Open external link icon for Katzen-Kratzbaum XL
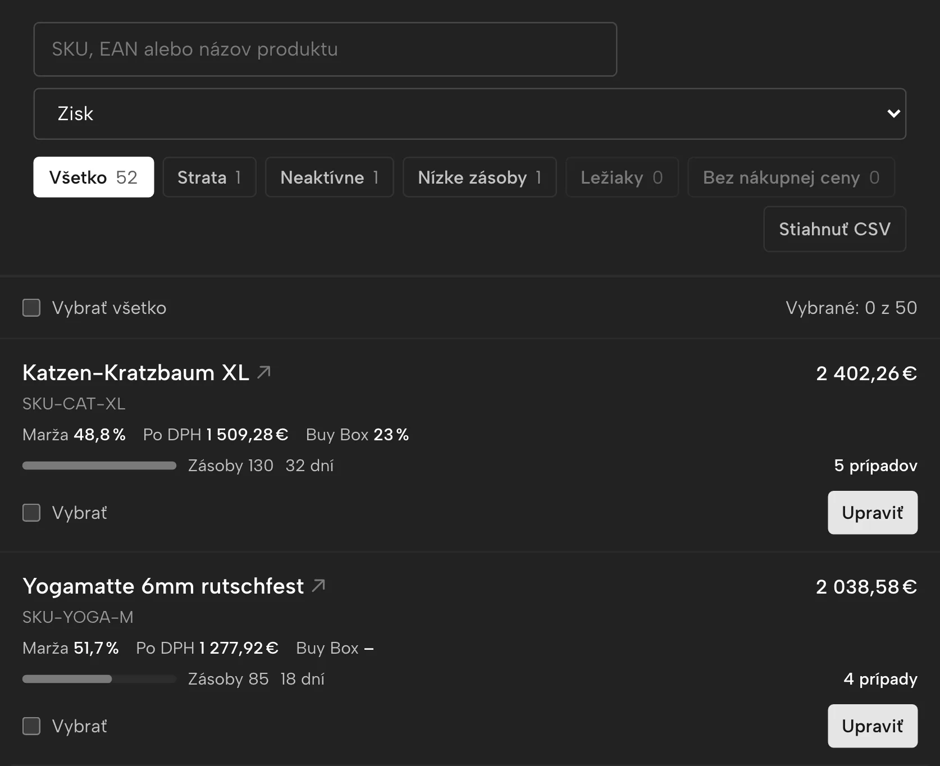This screenshot has width=940, height=766. (264, 372)
